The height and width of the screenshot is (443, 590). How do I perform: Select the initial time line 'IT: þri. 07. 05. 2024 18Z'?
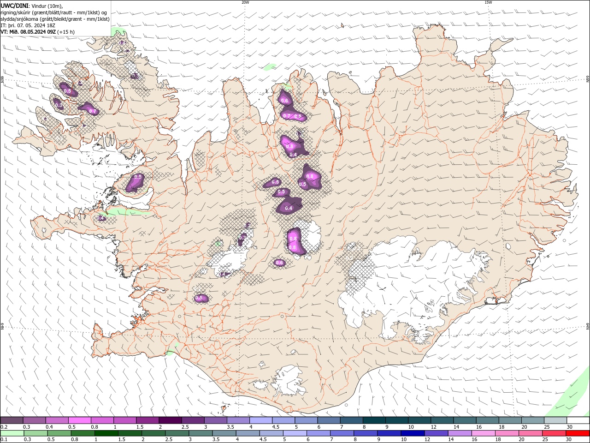click(x=28, y=25)
